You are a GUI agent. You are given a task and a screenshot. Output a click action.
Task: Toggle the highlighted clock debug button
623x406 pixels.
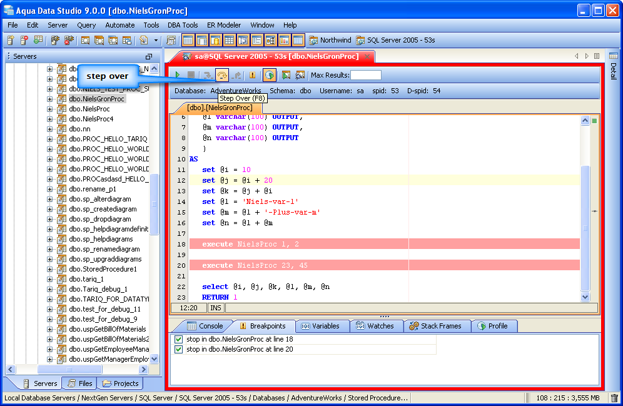tap(270, 75)
